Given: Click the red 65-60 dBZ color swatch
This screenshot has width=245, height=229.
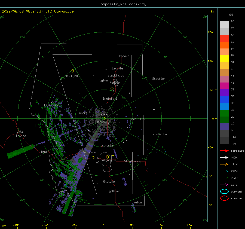Looking at the screenshot, I should [224, 38].
